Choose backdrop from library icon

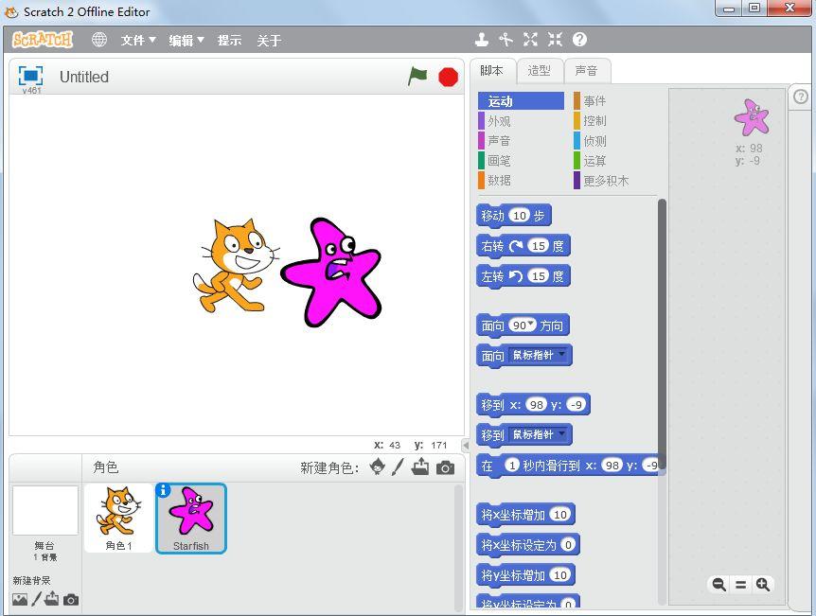20,600
